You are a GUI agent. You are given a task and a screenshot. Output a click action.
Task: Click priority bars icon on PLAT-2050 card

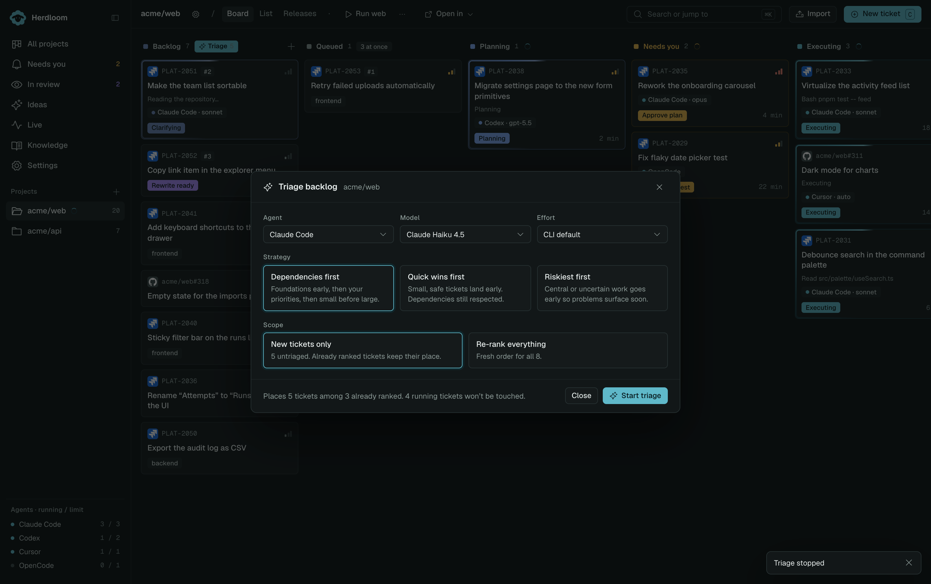coord(289,434)
